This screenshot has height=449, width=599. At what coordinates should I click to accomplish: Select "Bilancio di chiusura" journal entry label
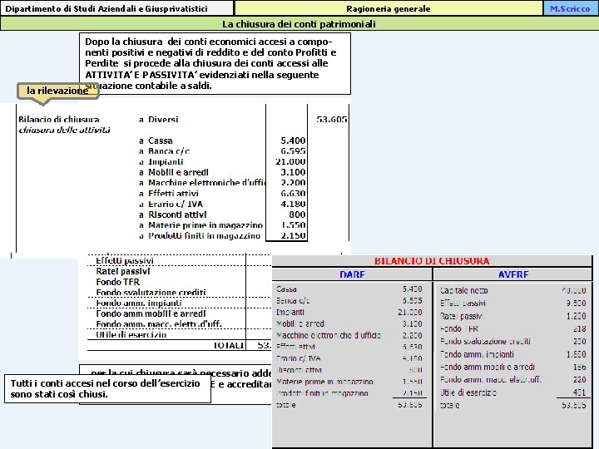(59, 120)
